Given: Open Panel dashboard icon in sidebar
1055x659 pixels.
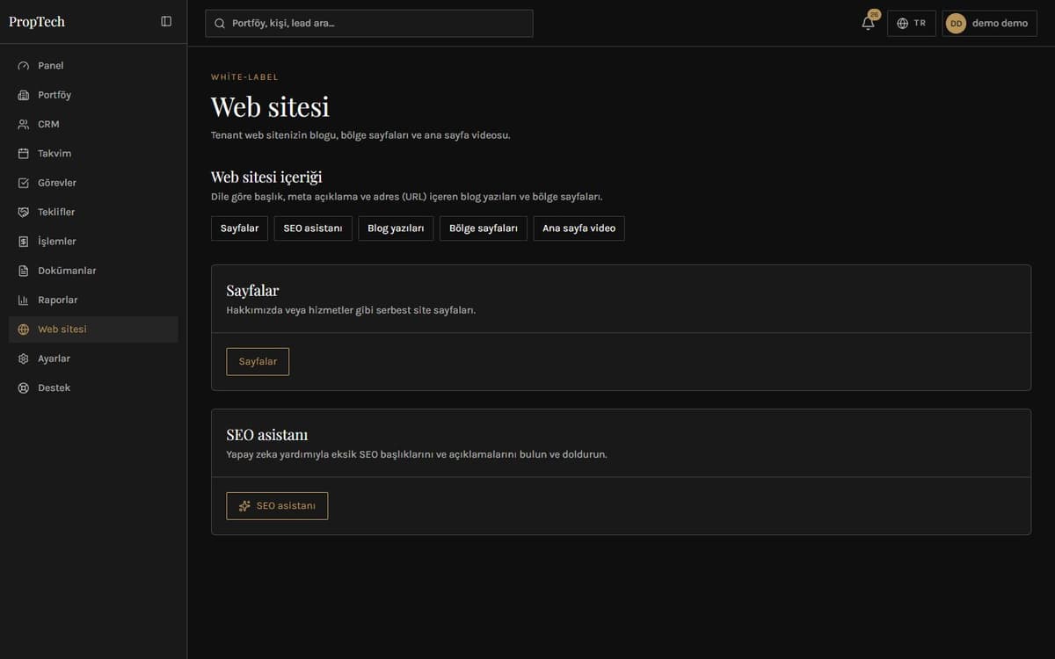Looking at the screenshot, I should [24, 66].
